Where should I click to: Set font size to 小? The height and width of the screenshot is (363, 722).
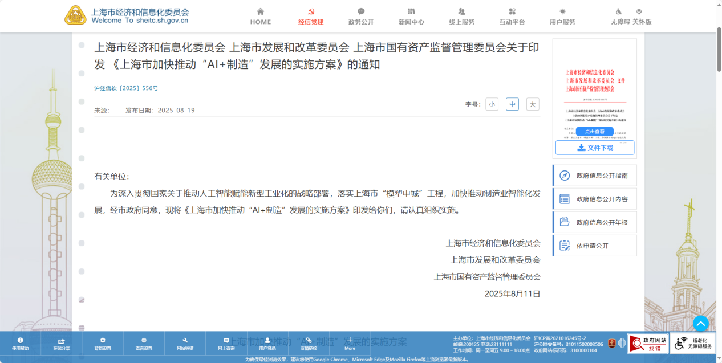click(492, 104)
